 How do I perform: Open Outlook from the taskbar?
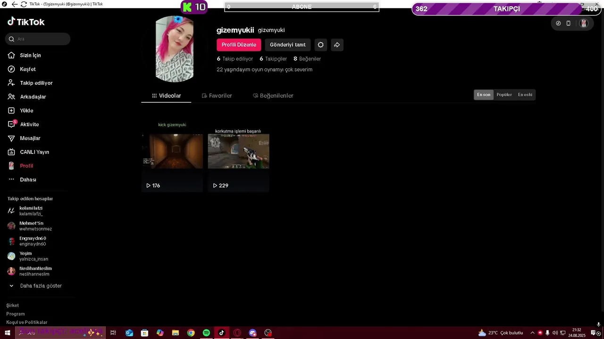coord(129,333)
